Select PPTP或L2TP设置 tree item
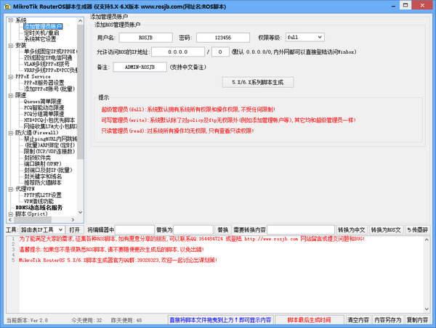This screenshot has height=328, width=436. click(x=43, y=195)
